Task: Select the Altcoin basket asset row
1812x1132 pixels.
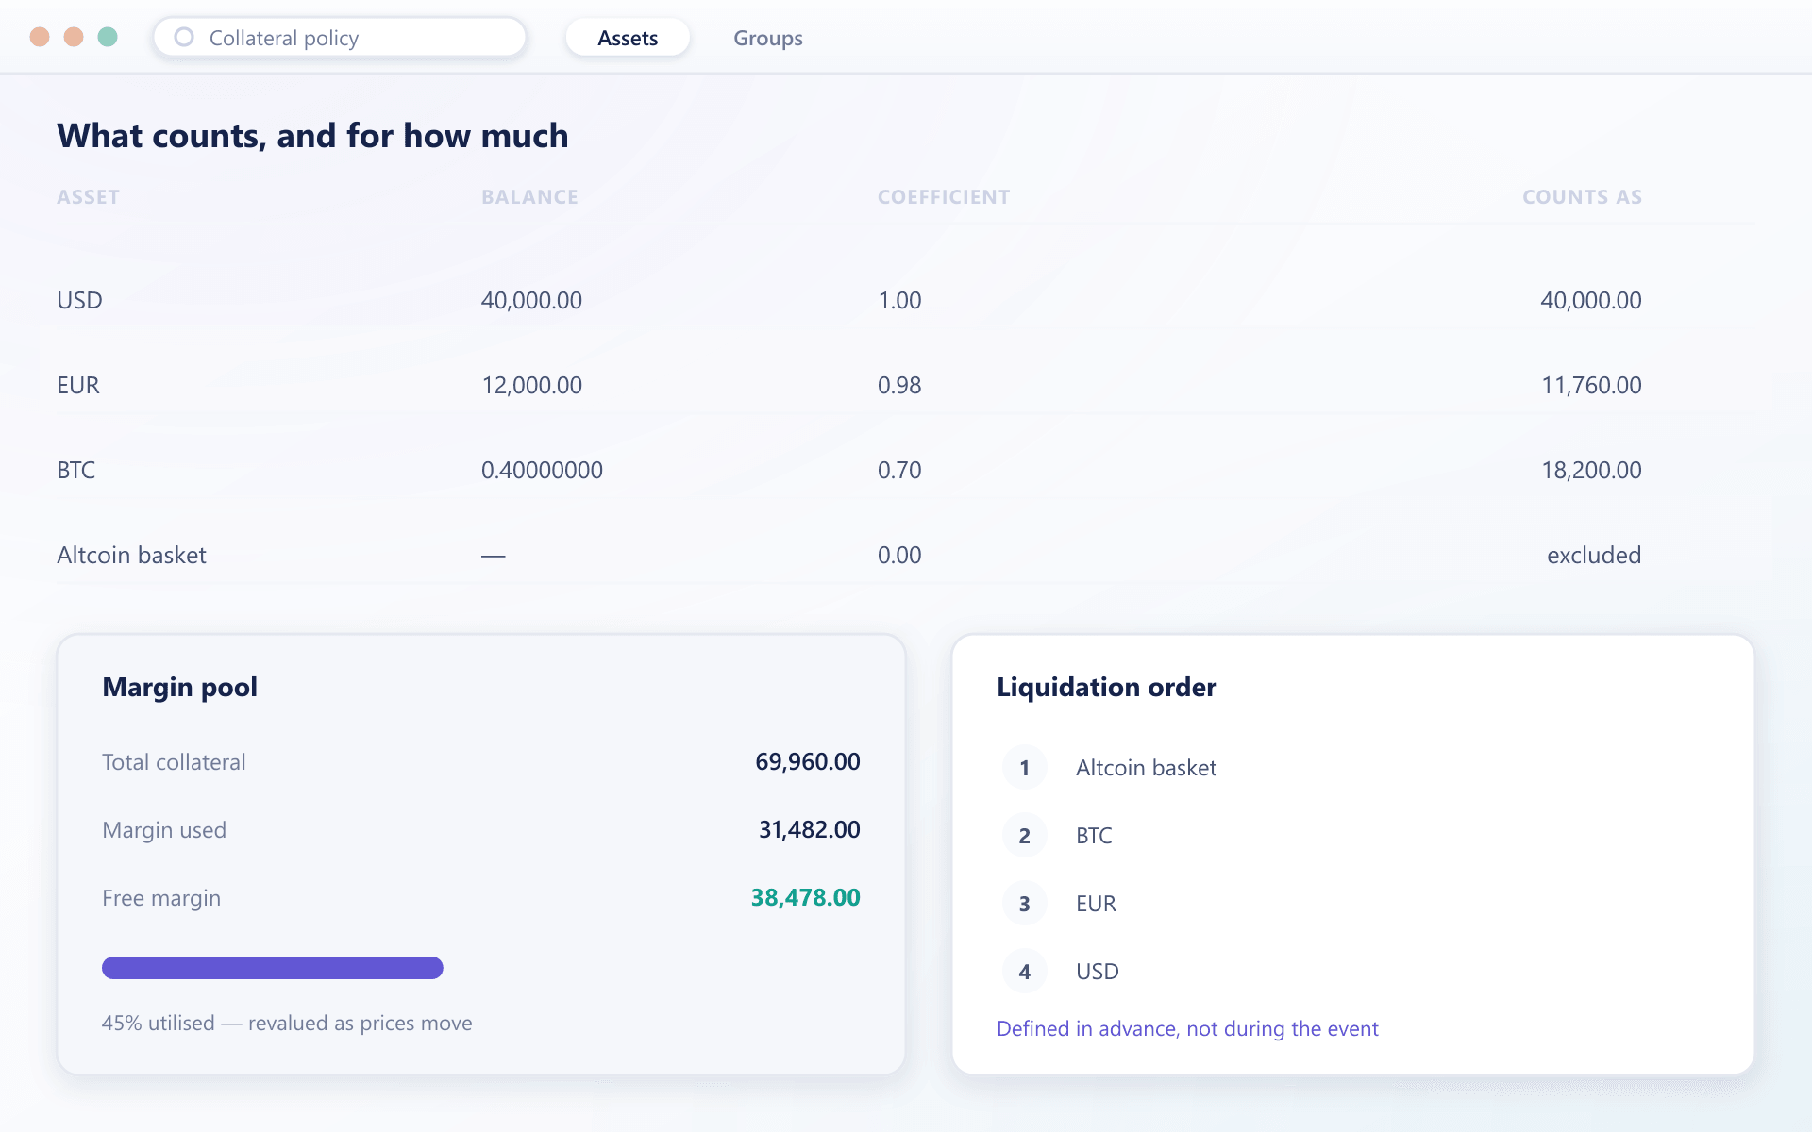Action: tap(906, 556)
